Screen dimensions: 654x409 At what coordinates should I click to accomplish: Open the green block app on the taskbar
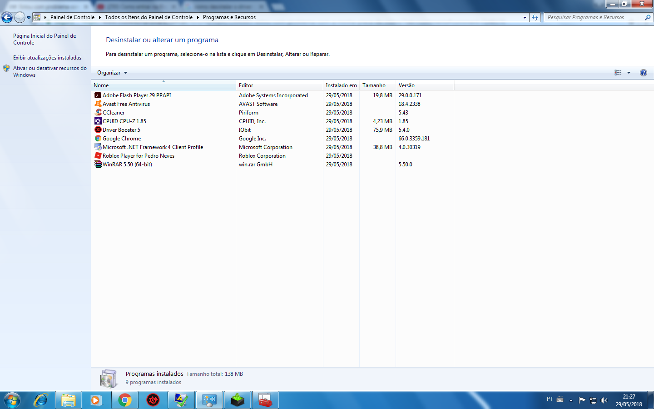click(x=238, y=400)
